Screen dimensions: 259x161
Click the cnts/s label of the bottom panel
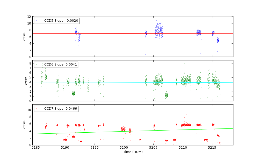24,125
